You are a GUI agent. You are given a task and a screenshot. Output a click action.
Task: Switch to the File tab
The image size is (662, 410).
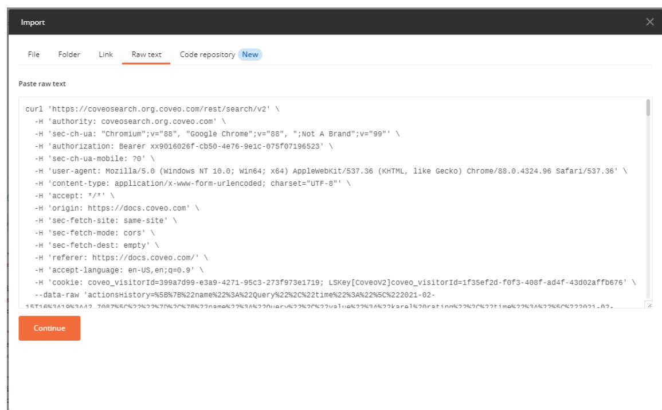coord(34,54)
